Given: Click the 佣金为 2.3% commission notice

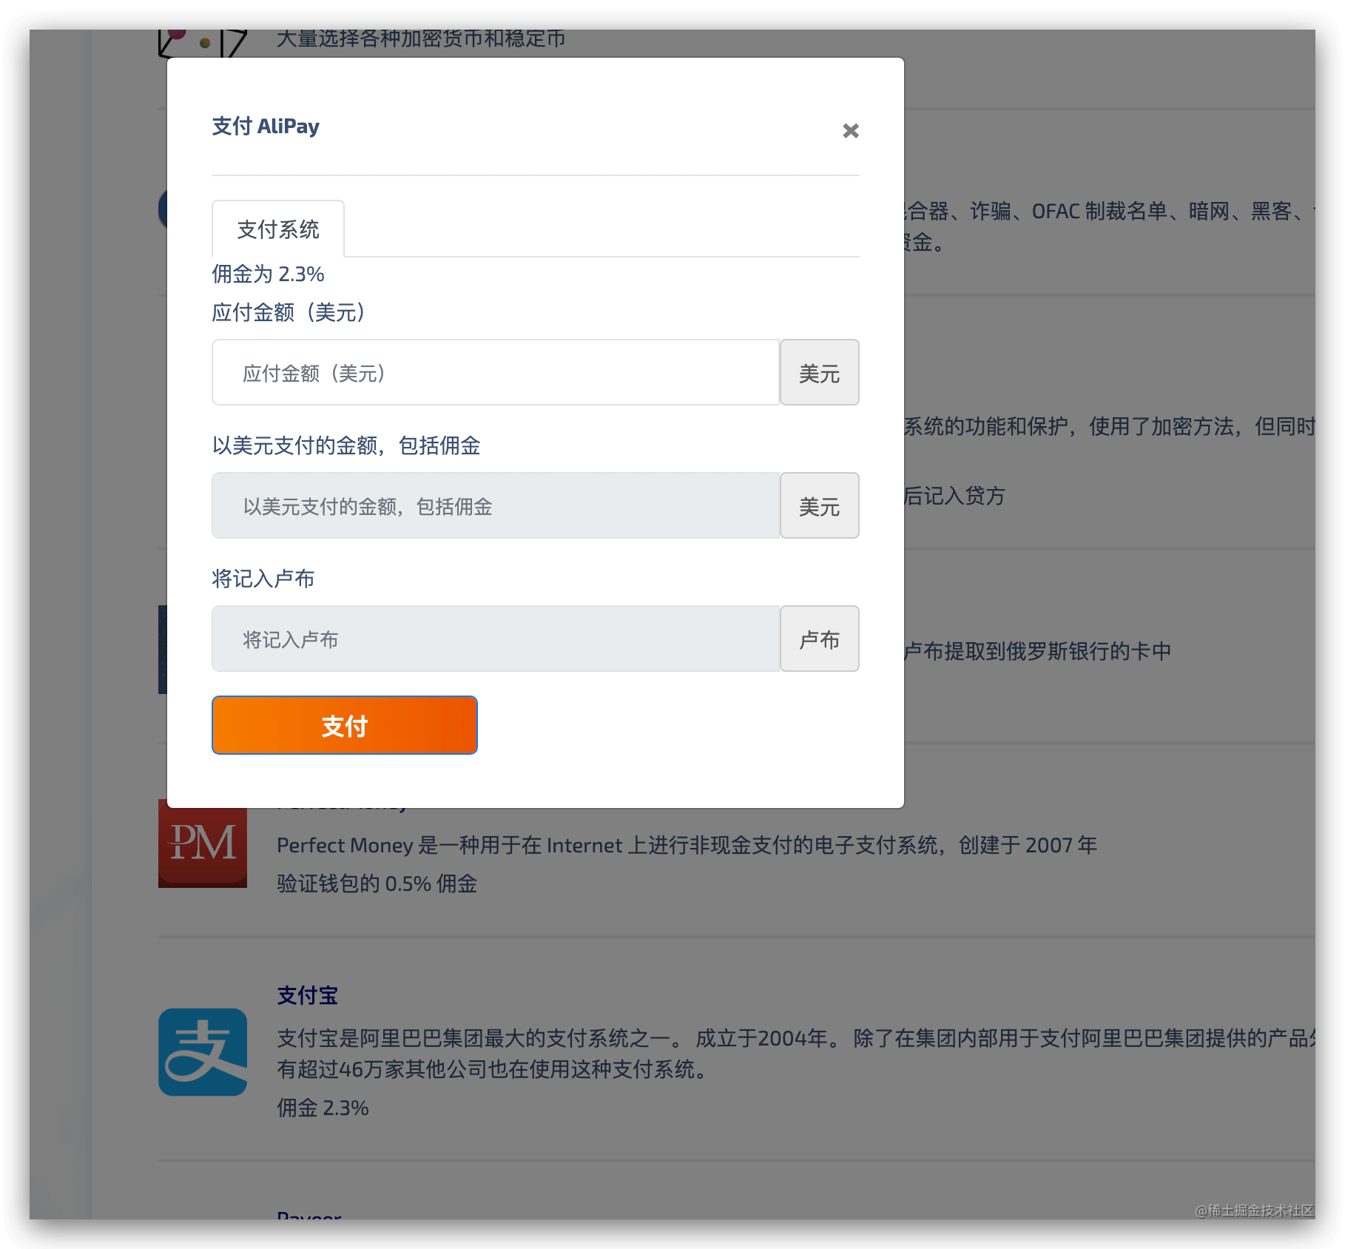Looking at the screenshot, I should [267, 274].
